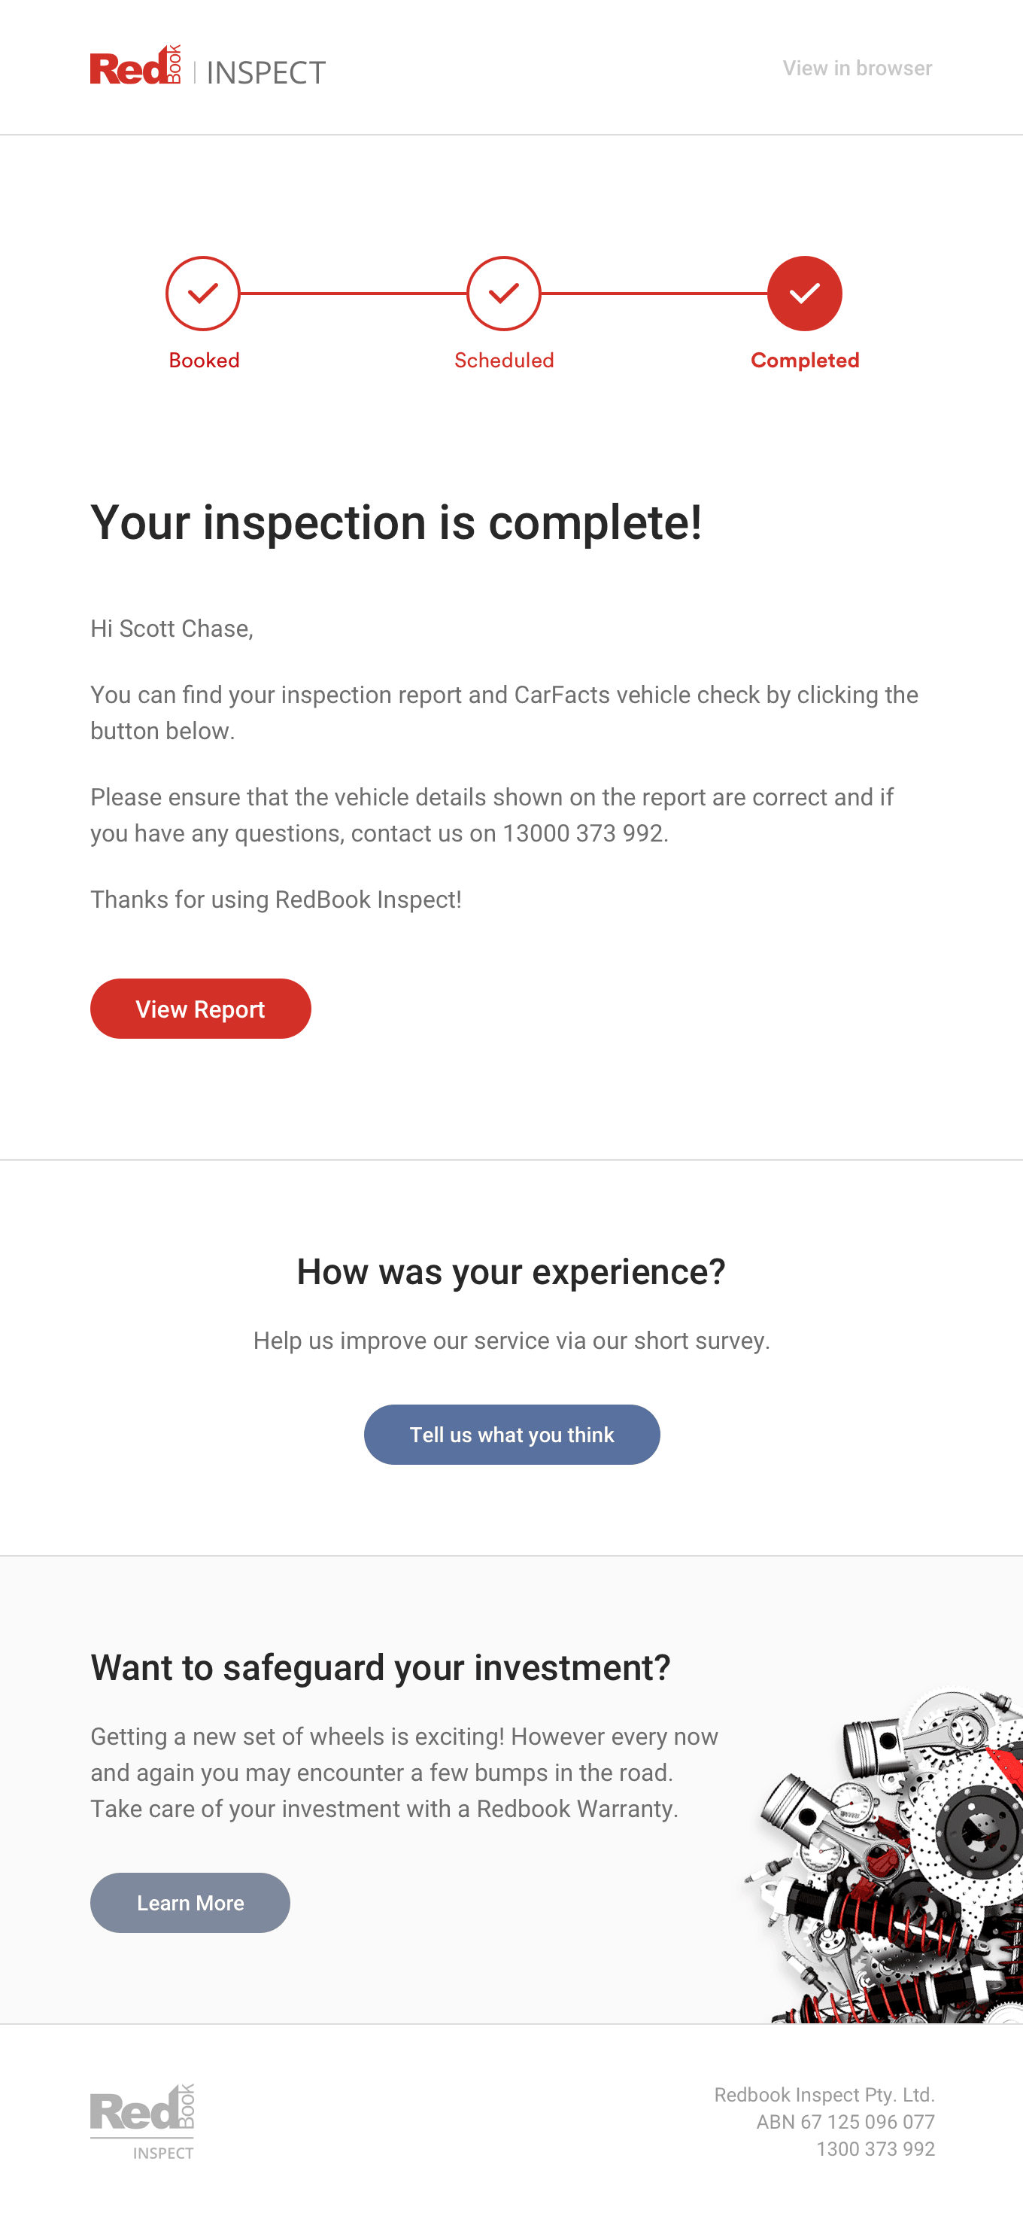Click the grey RedBook Inspect footer logo
The image size is (1023, 2219).
click(x=143, y=2121)
